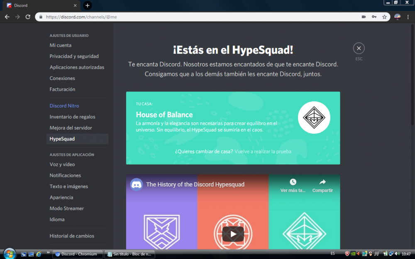Image resolution: width=415 pixels, height=259 pixels.
Task: Bookmark this page with the star icon
Action: (385, 17)
